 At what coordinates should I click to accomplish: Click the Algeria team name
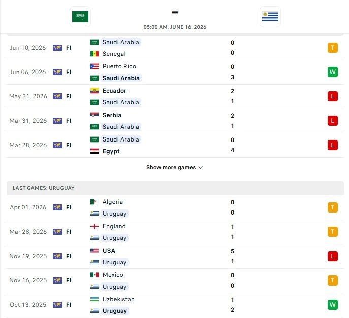point(113,202)
